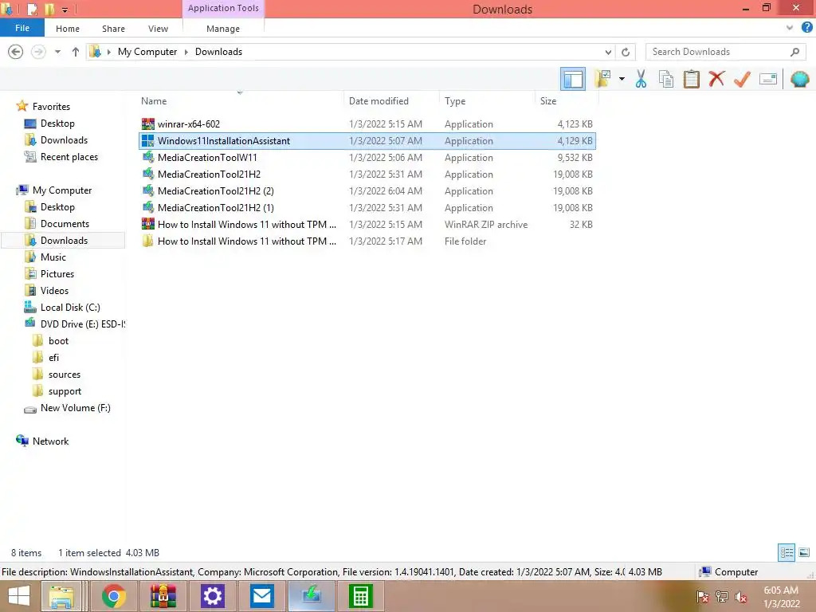The width and height of the screenshot is (816, 612).
Task: Open Music in the navigation pane
Action: tap(53, 257)
